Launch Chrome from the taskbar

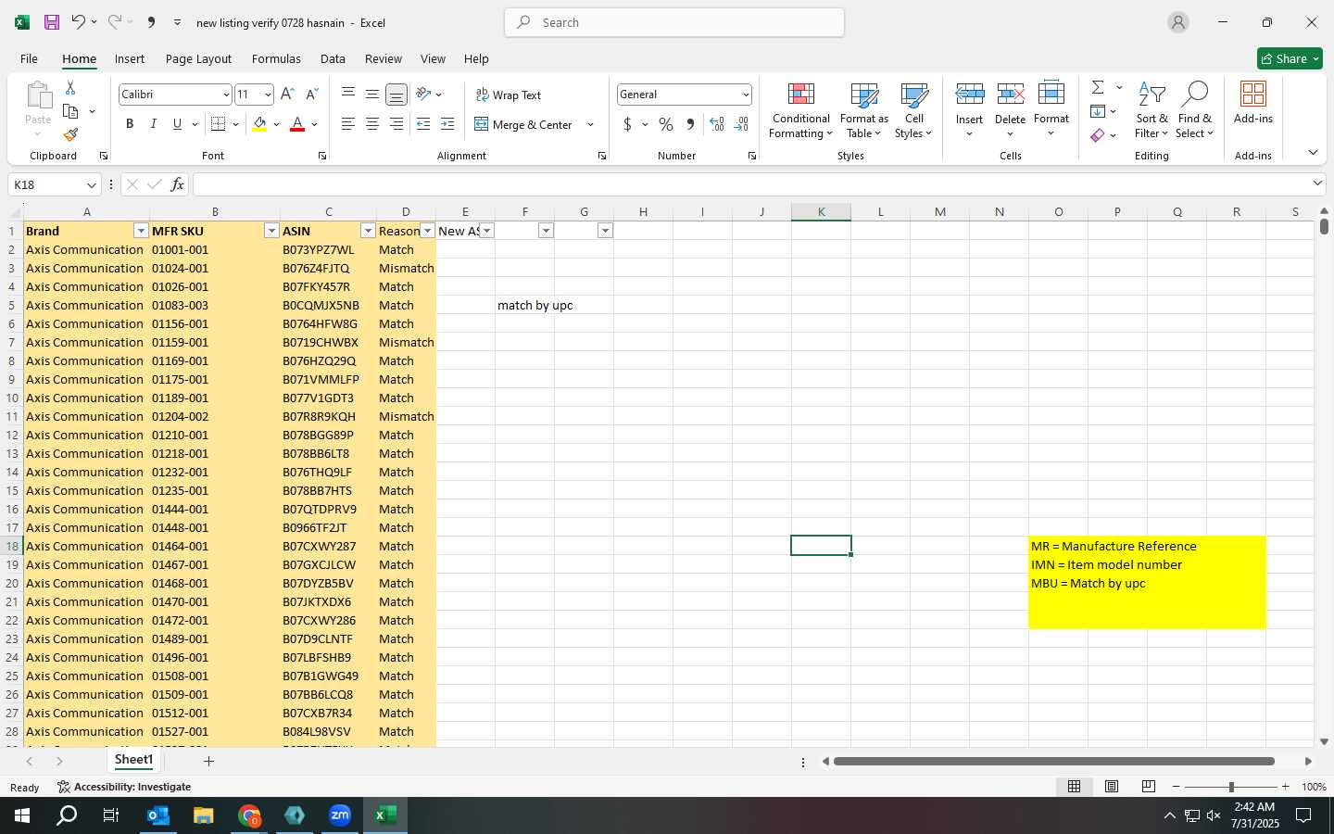pos(249,815)
